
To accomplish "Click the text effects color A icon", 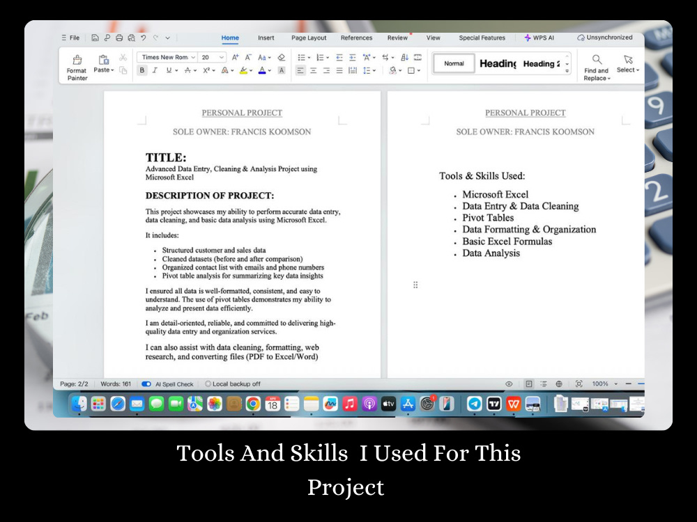I will tap(225, 70).
